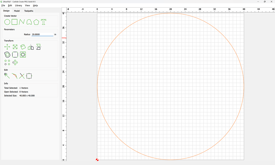Click the '1 Vectors' total selected value
The height and width of the screenshot is (165, 275).
point(24,88)
